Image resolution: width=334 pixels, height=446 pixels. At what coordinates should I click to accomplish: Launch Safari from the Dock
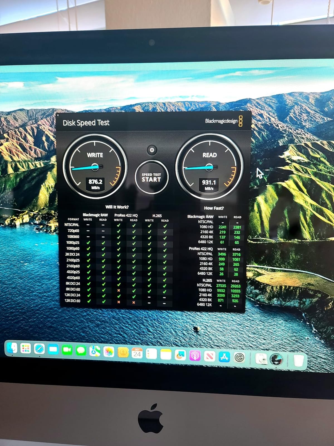[x=39, y=349]
